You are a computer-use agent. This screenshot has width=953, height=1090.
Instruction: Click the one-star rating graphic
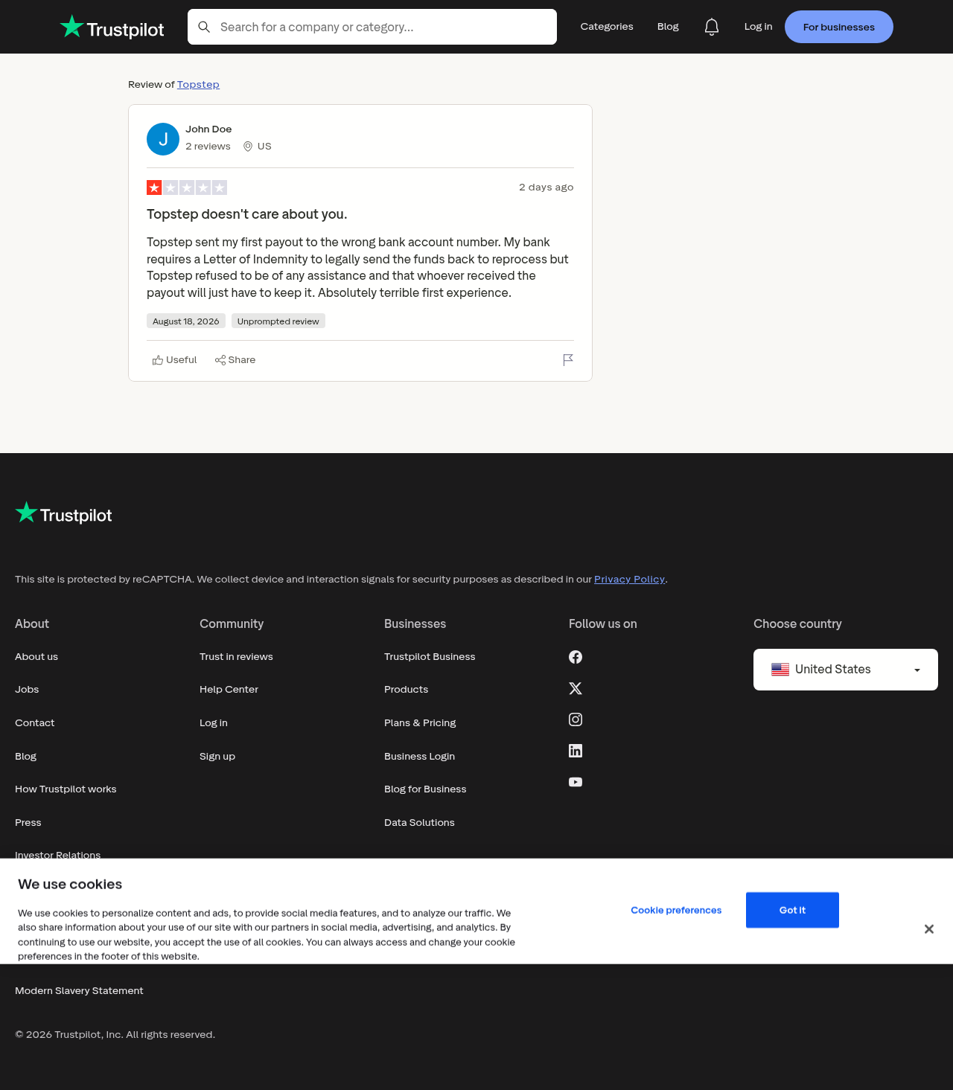(x=187, y=187)
